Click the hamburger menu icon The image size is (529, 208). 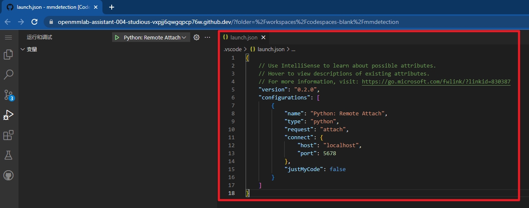8,37
